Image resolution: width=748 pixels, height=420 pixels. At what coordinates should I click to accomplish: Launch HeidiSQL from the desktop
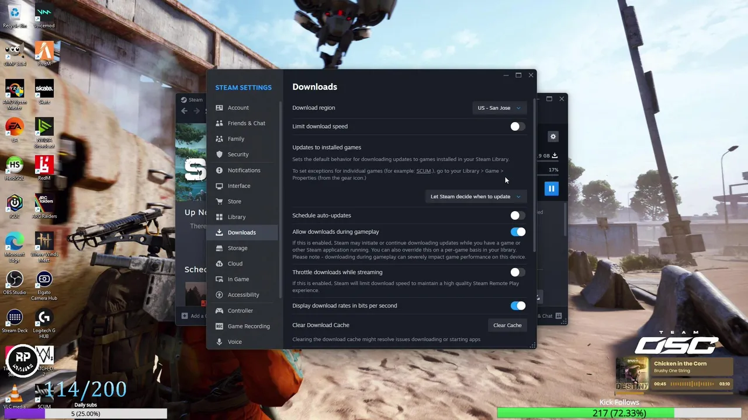click(x=15, y=169)
